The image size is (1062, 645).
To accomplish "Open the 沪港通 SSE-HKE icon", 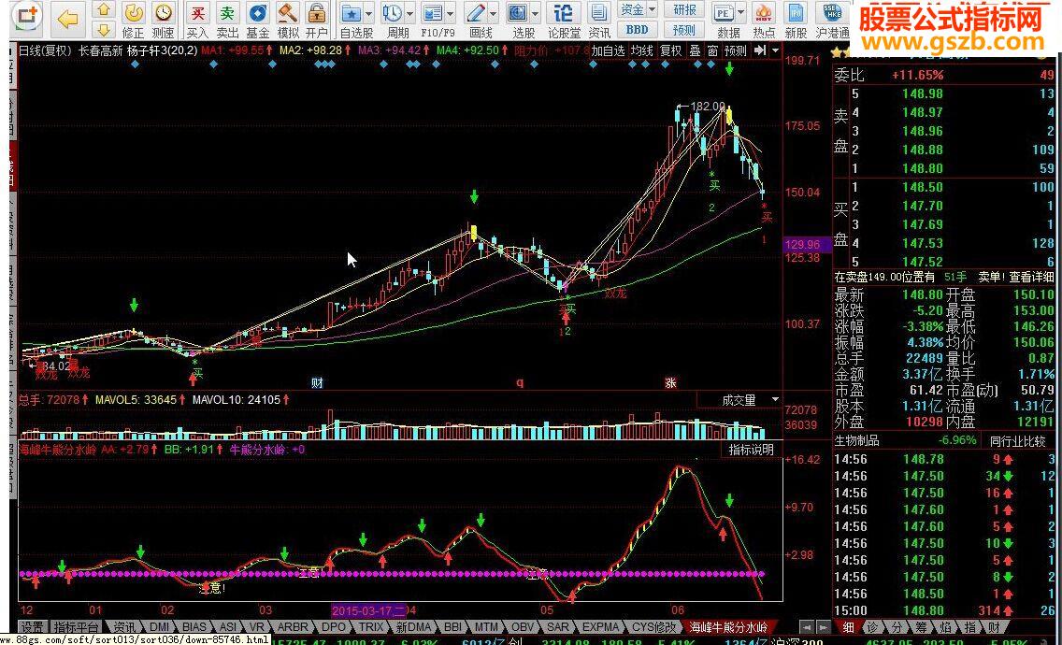I will (x=832, y=20).
